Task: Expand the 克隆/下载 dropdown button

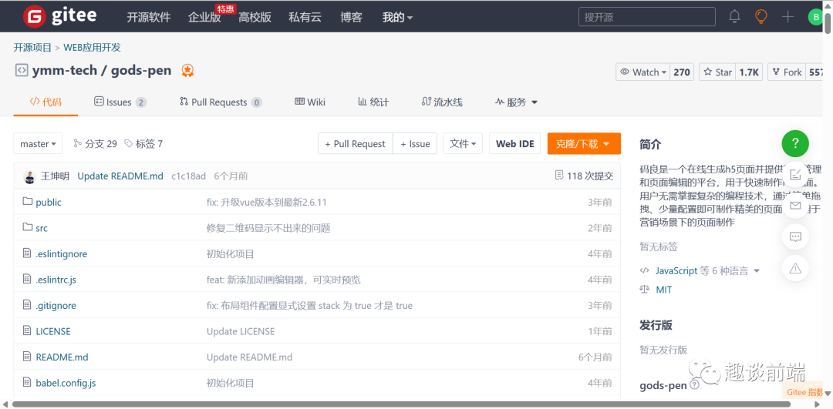Action: pyautogui.click(x=584, y=144)
